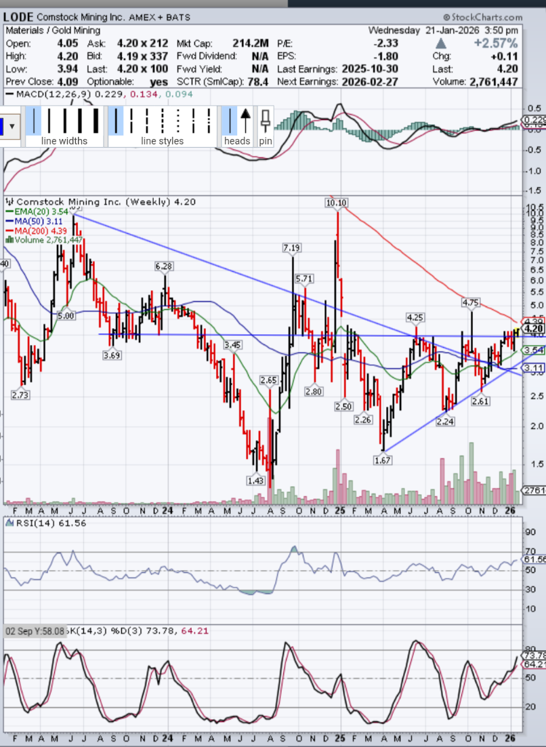
Task: Select the thickest line width option
Action: pyautogui.click(x=96, y=121)
